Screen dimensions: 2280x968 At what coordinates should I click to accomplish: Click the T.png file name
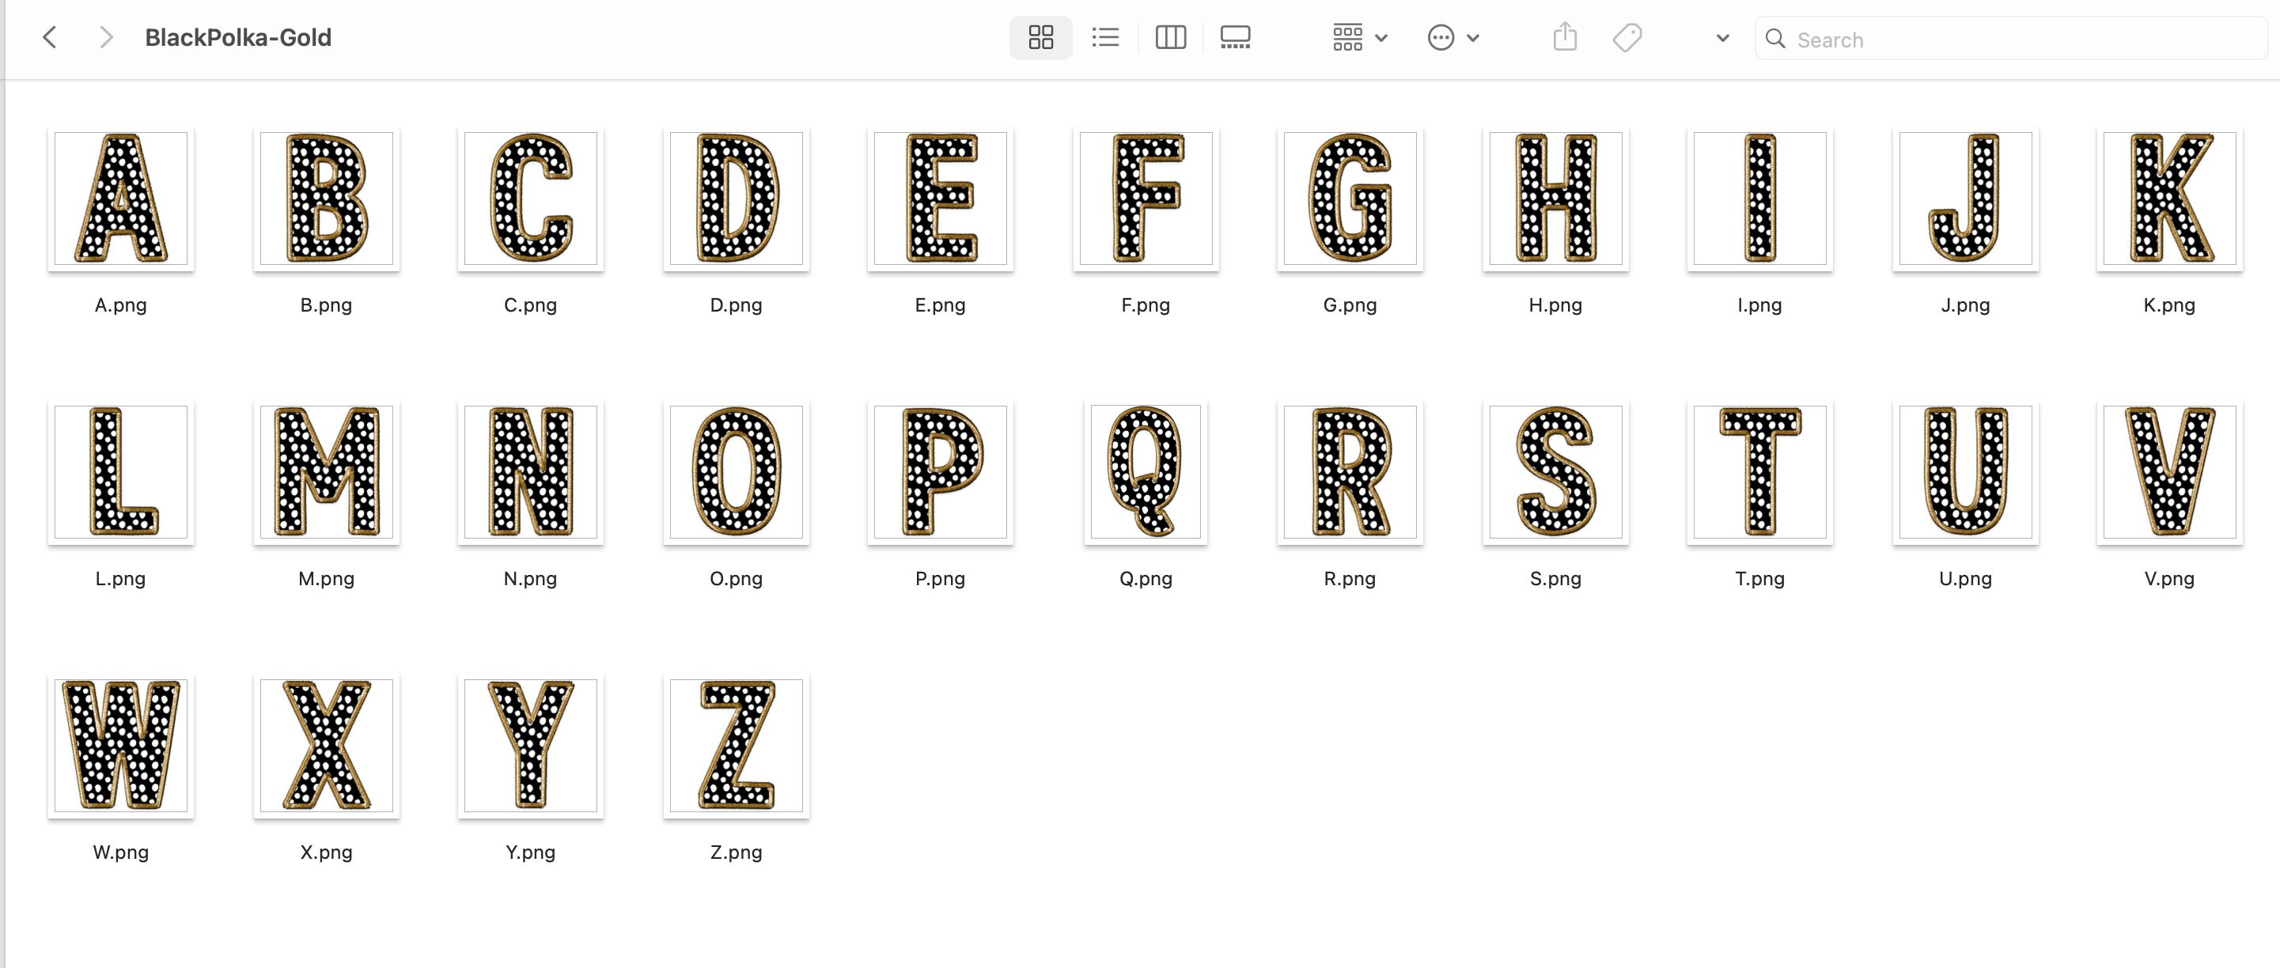(x=1760, y=579)
